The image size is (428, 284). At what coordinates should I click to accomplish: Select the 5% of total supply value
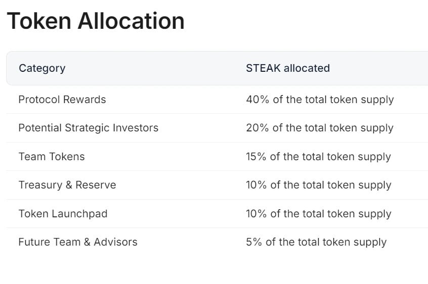pyautogui.click(x=316, y=242)
